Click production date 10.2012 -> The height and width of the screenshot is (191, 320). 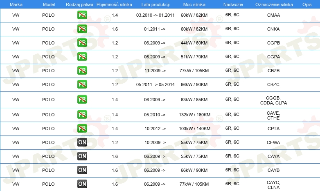point(155,129)
